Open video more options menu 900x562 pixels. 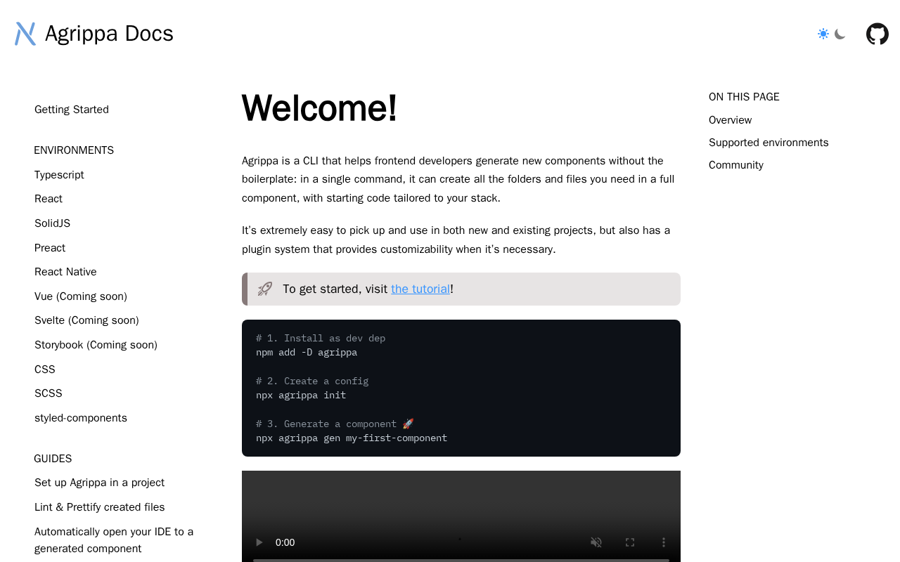tap(664, 542)
